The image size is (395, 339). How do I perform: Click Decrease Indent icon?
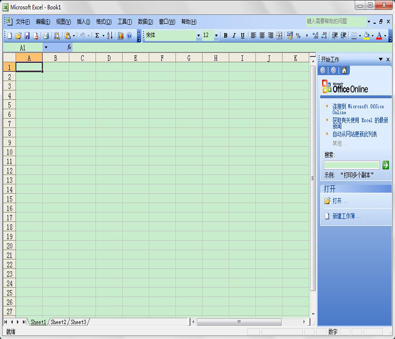click(335, 36)
